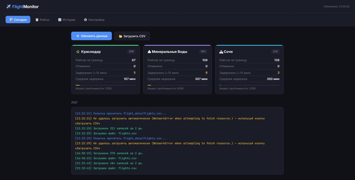The height and width of the screenshot is (180, 355).
Task: Click the AER airport code badge
Action: click(x=275, y=52)
